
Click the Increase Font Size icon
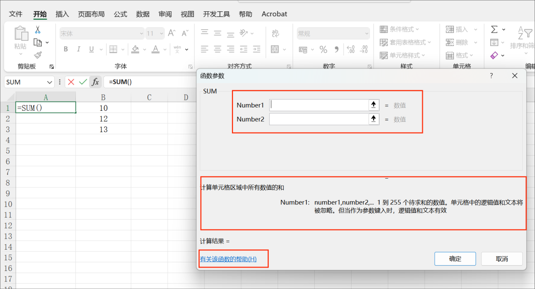171,33
